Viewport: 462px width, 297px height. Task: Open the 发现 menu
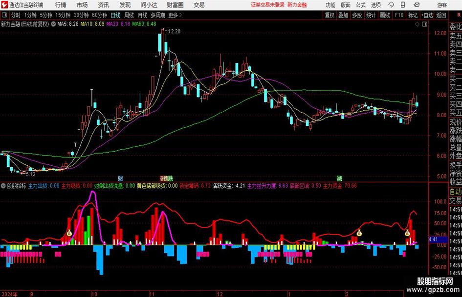(x=125, y=5)
